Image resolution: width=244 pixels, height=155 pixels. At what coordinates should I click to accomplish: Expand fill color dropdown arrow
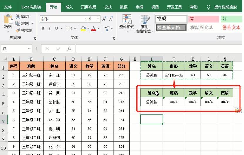point(88,28)
